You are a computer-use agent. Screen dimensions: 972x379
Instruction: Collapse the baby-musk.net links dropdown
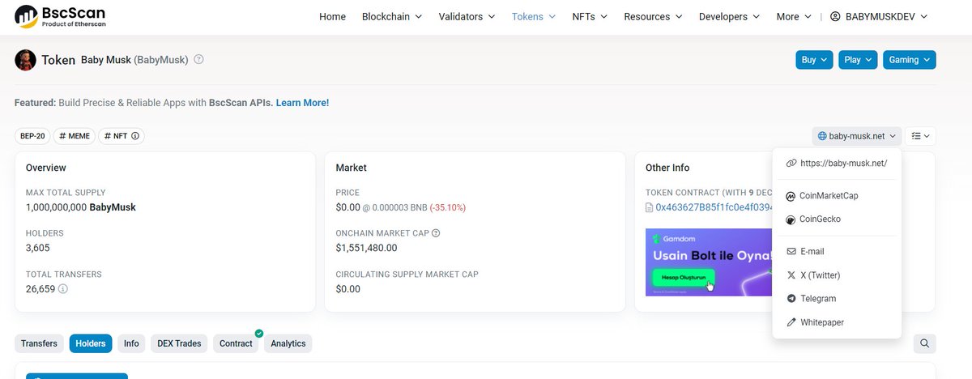click(x=857, y=136)
